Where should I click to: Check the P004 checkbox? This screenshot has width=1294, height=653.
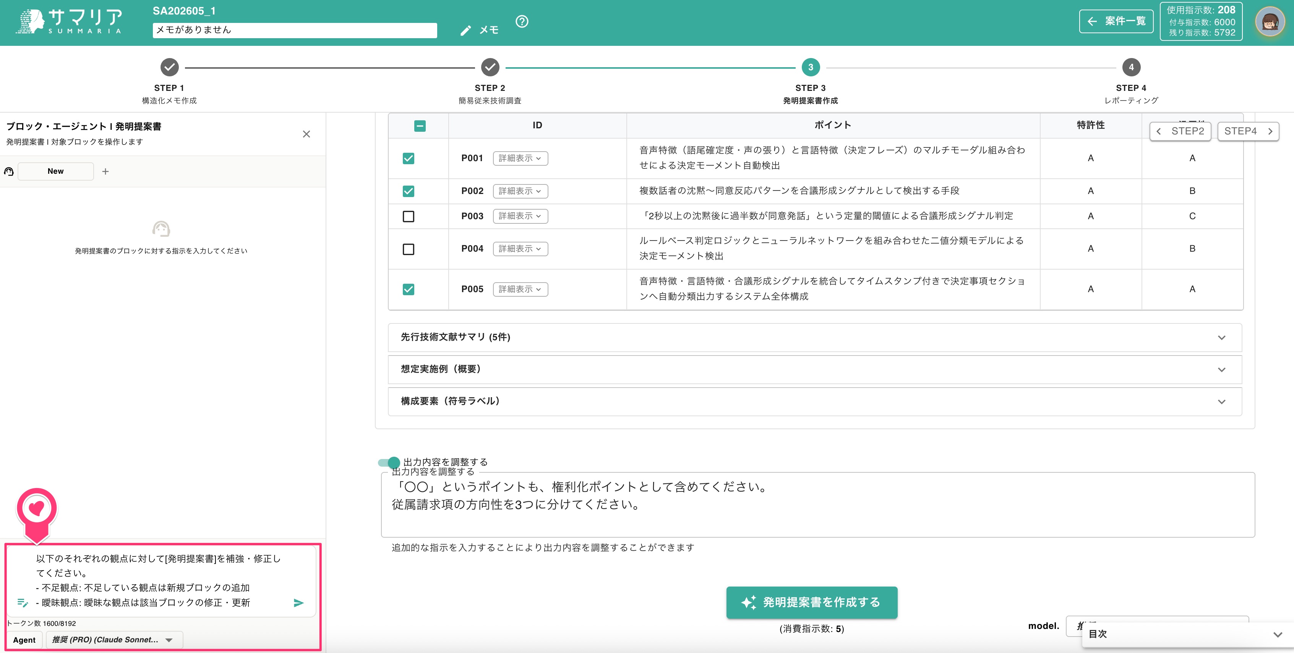(409, 249)
